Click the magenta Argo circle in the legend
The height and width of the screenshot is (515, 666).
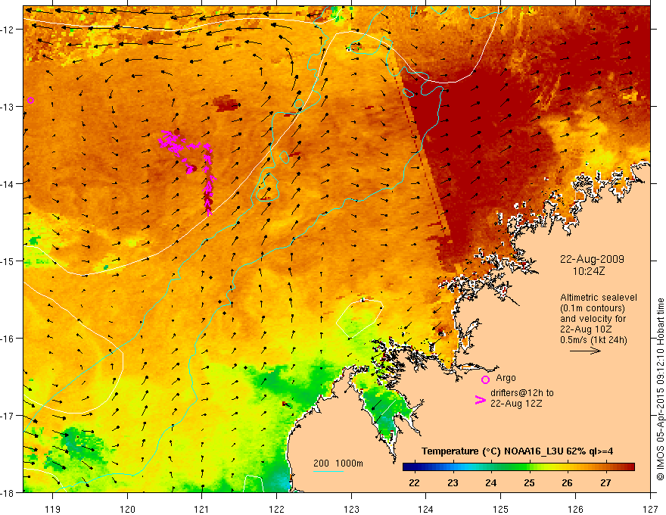[485, 379]
